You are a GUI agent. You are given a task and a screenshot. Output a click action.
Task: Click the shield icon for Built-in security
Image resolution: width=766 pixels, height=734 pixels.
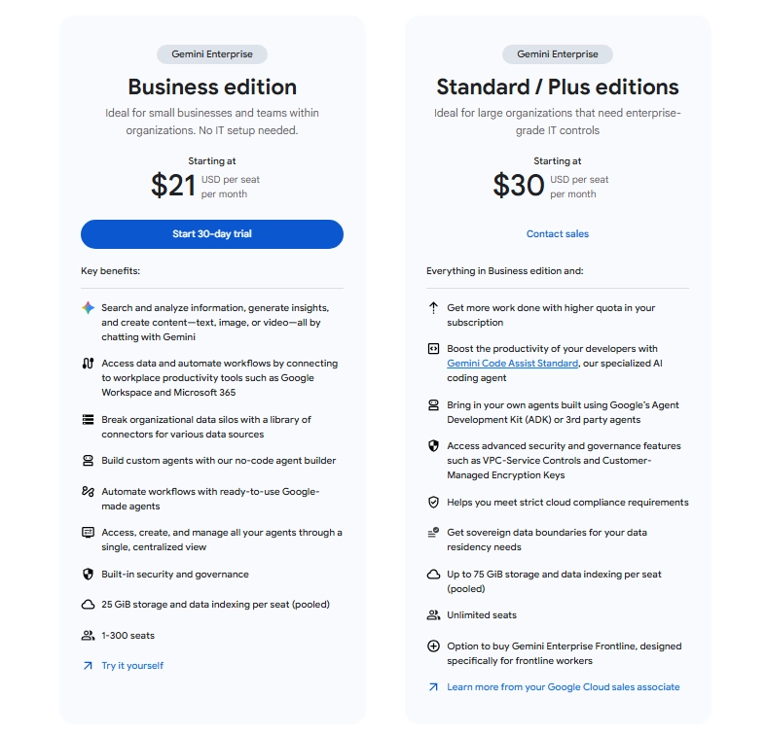pyautogui.click(x=88, y=574)
